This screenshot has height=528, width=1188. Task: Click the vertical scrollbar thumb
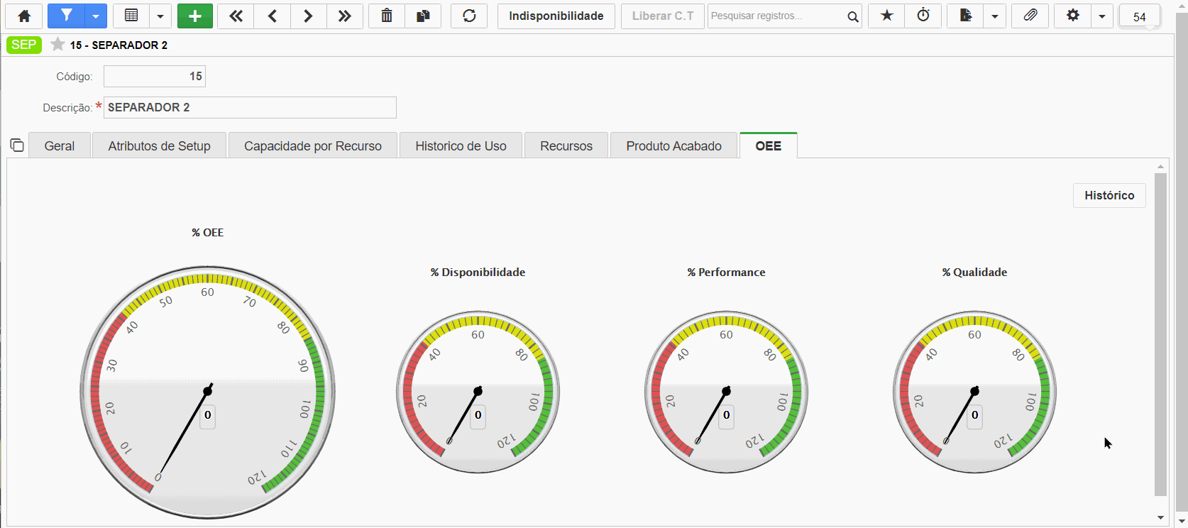pyautogui.click(x=1160, y=334)
